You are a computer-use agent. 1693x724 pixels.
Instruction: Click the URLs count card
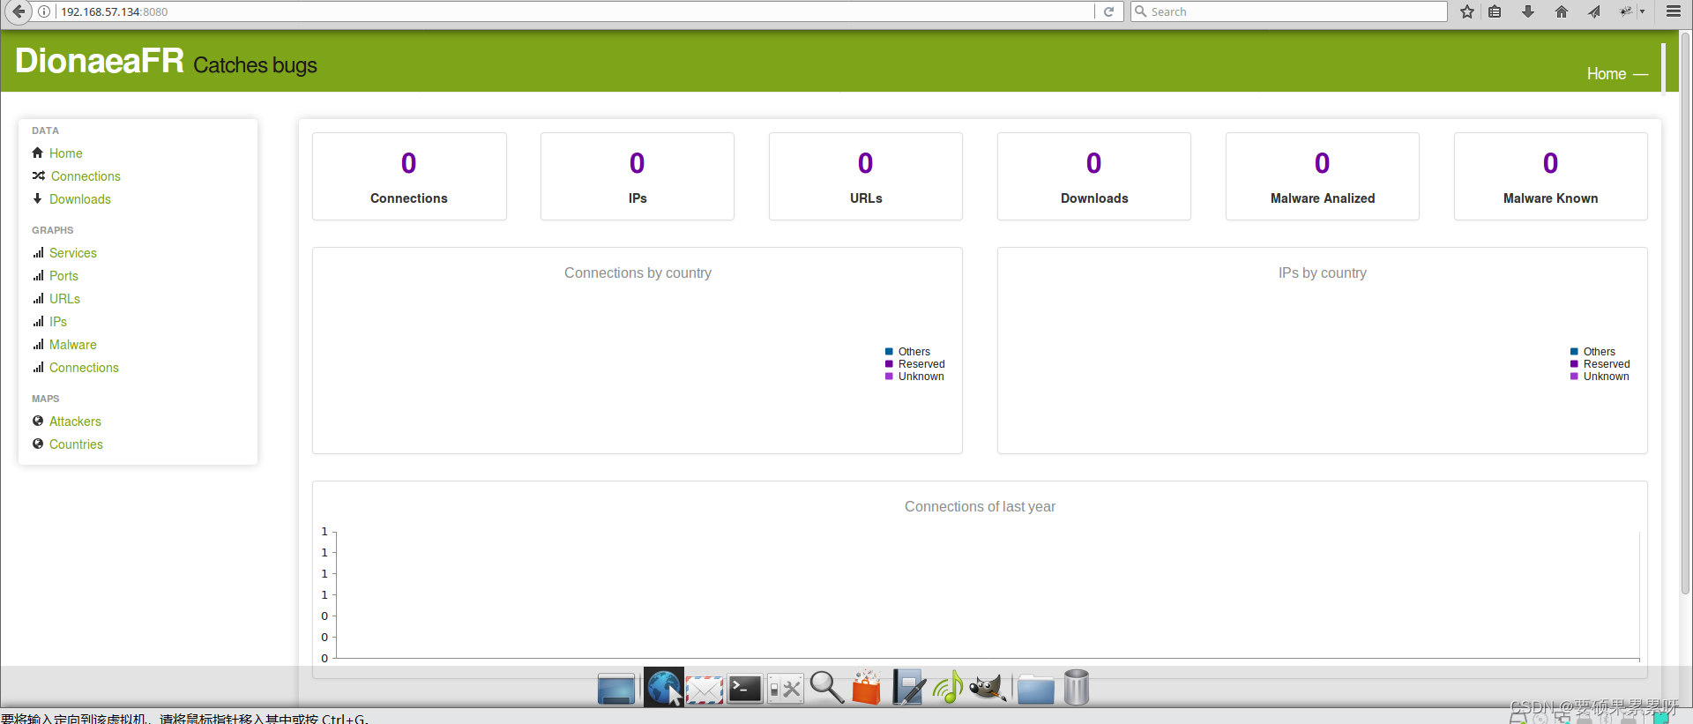click(866, 176)
